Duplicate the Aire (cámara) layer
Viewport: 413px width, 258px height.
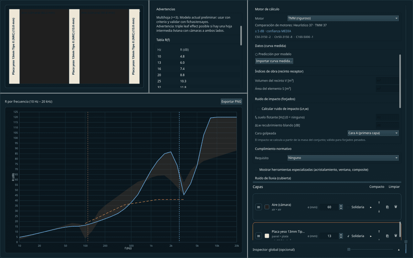(x=387, y=207)
